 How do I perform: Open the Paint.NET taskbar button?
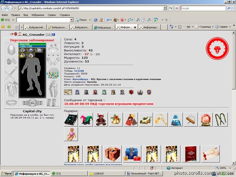coord(144,174)
